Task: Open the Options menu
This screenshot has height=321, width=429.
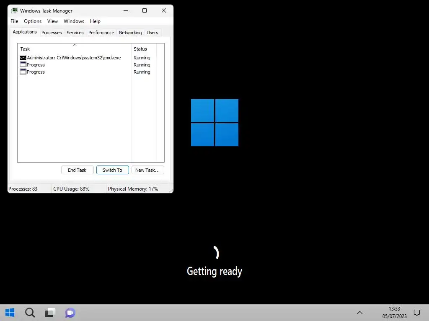Action: [x=33, y=21]
